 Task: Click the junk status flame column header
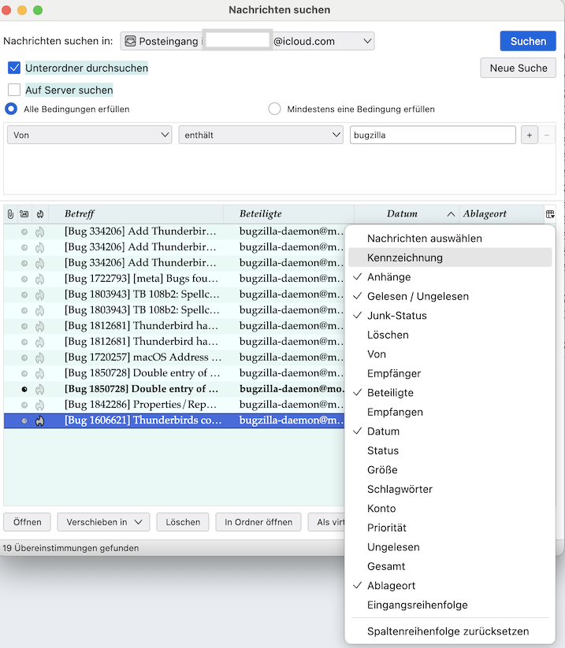(x=39, y=214)
